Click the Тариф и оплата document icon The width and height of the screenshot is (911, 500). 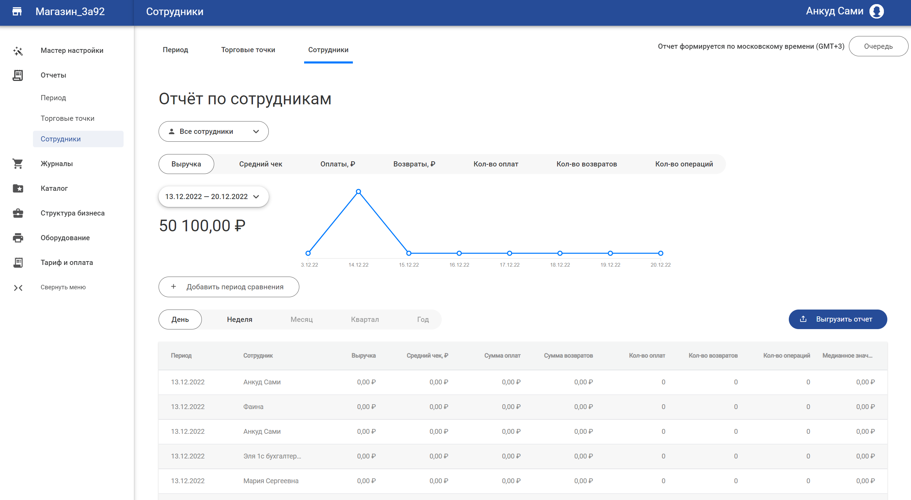tap(18, 263)
